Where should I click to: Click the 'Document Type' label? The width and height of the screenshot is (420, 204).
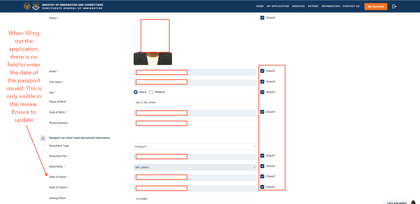(x=59, y=146)
